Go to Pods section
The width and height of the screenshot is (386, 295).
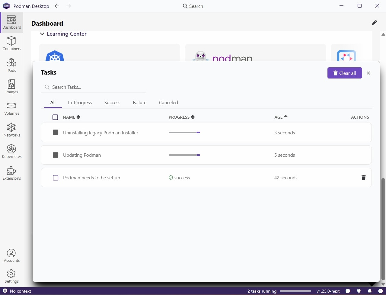tap(11, 65)
